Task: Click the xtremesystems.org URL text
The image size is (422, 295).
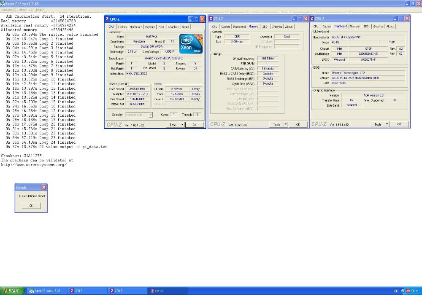Action: pyautogui.click(x=34, y=165)
